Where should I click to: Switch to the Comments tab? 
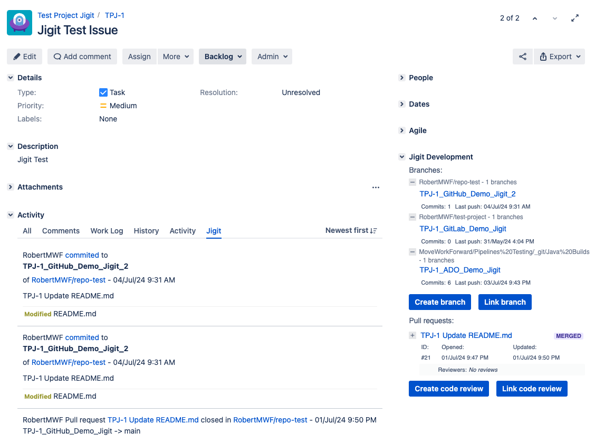(x=61, y=231)
